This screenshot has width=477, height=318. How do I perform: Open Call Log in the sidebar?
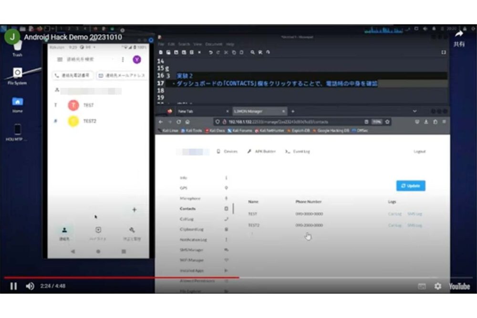[187, 219]
